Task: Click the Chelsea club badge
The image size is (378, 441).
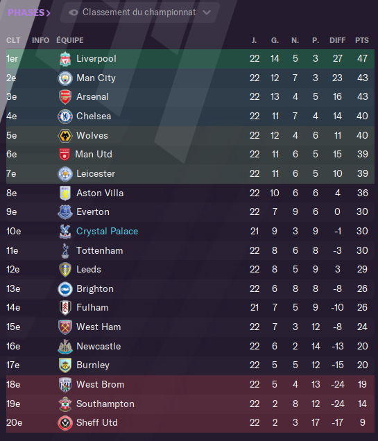Action: pos(65,116)
